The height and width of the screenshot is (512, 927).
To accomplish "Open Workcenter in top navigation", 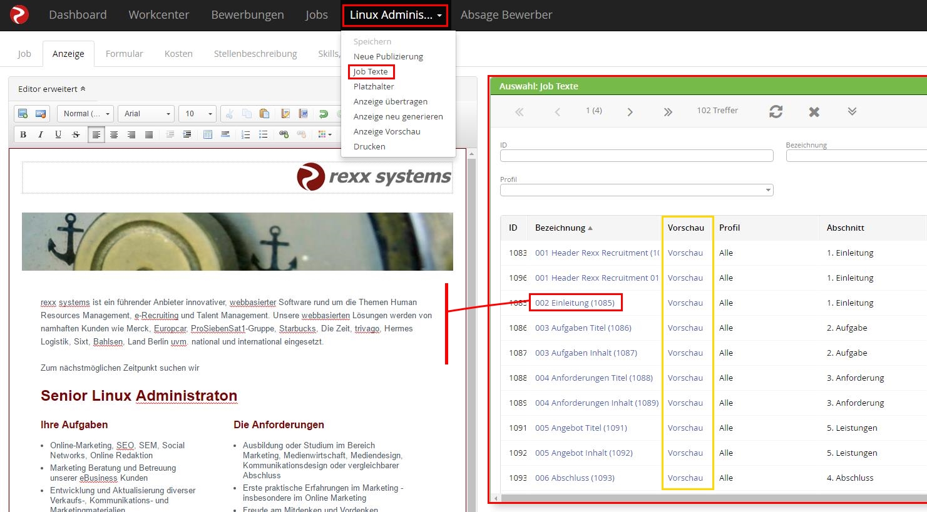I will click(158, 14).
